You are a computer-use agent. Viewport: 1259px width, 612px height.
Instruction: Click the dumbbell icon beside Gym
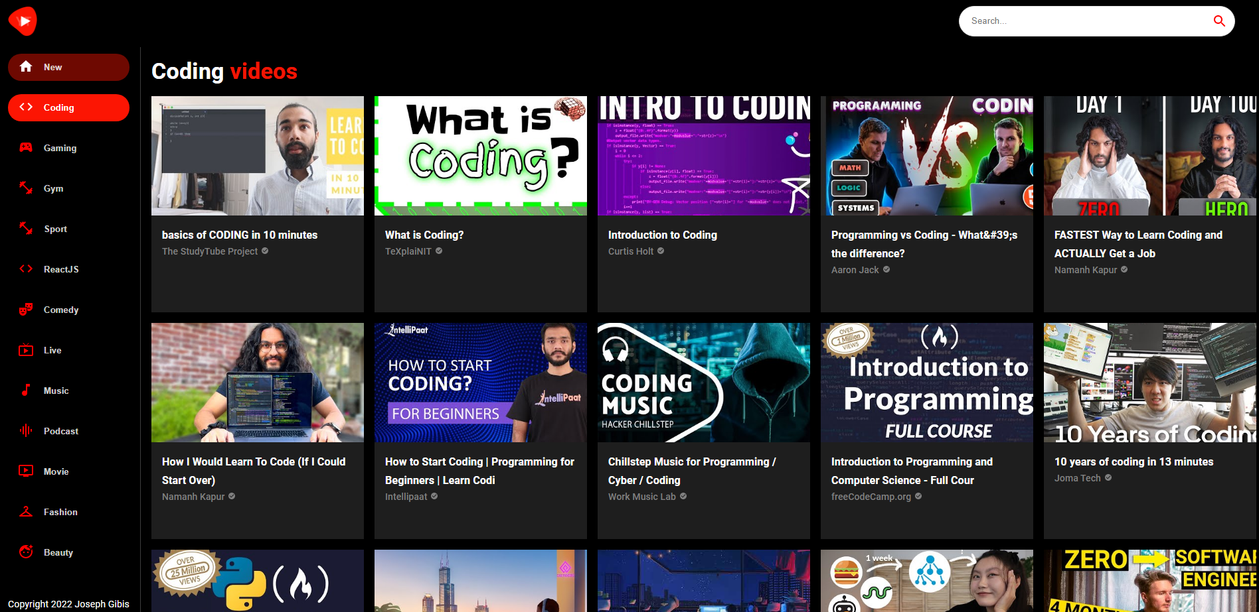26,188
